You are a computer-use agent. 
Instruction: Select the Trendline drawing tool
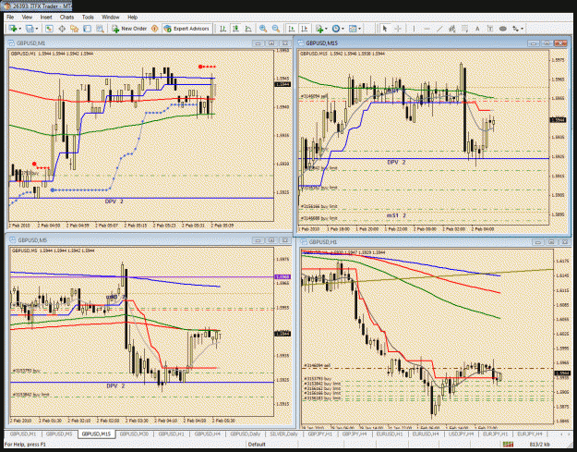tap(439, 29)
